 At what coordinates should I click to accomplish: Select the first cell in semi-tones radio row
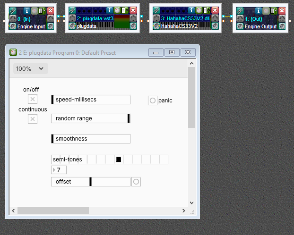coord(56,159)
